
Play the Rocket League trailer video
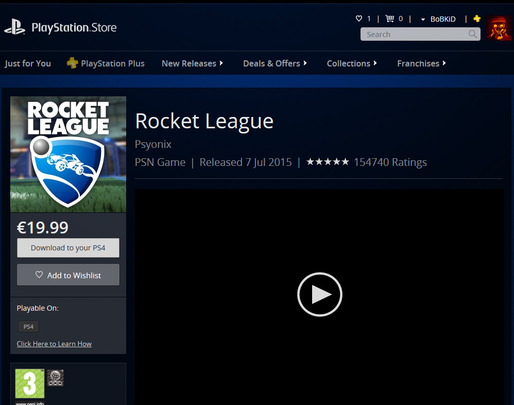point(320,295)
